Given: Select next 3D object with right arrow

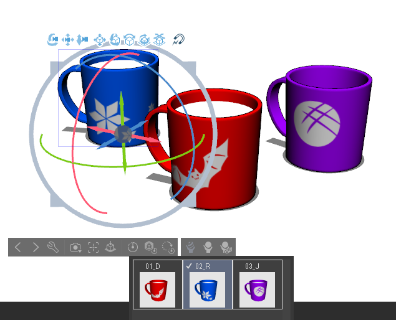Looking at the screenshot, I should tap(36, 247).
